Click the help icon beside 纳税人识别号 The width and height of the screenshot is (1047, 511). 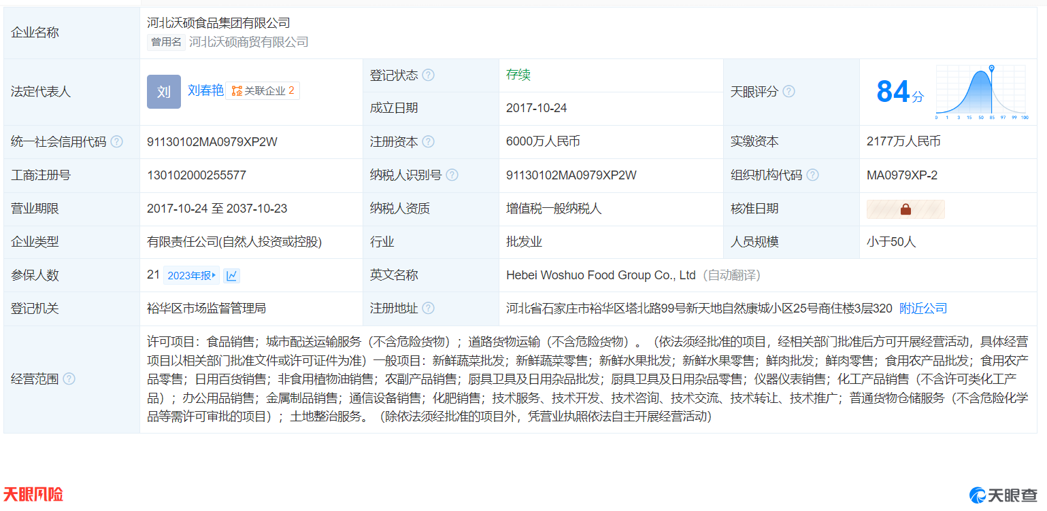pyautogui.click(x=452, y=175)
